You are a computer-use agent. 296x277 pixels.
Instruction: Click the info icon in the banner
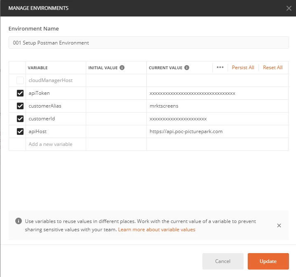click(19, 221)
